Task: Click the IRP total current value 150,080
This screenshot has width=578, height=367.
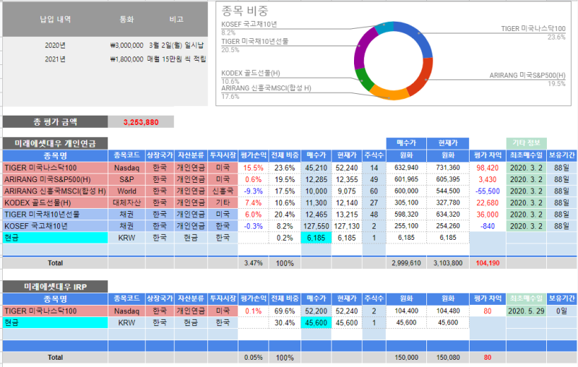Action: click(x=448, y=358)
